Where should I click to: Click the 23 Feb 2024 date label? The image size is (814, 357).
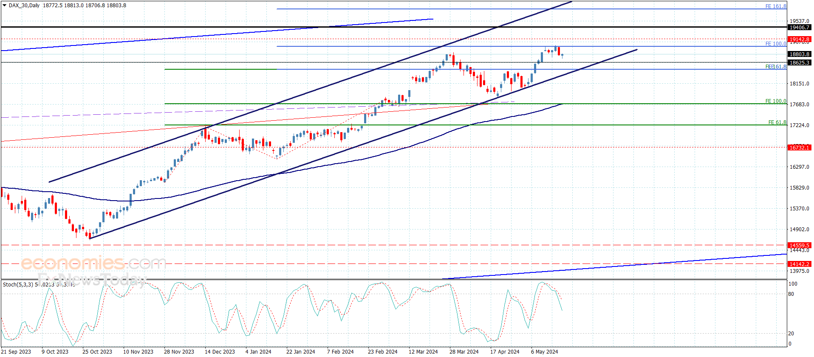383,351
